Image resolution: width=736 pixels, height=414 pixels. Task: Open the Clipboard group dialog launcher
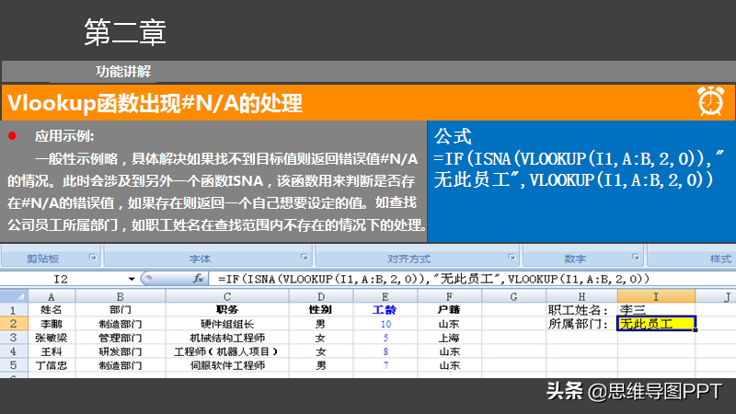[x=93, y=258]
